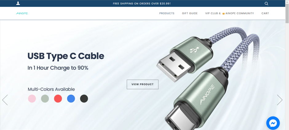Select the black color swatch
The height and width of the screenshot is (130, 289).
click(84, 98)
